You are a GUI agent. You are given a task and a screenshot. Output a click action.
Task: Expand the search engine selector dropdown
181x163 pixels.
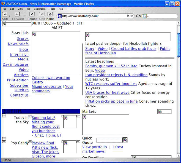tap(148, 17)
